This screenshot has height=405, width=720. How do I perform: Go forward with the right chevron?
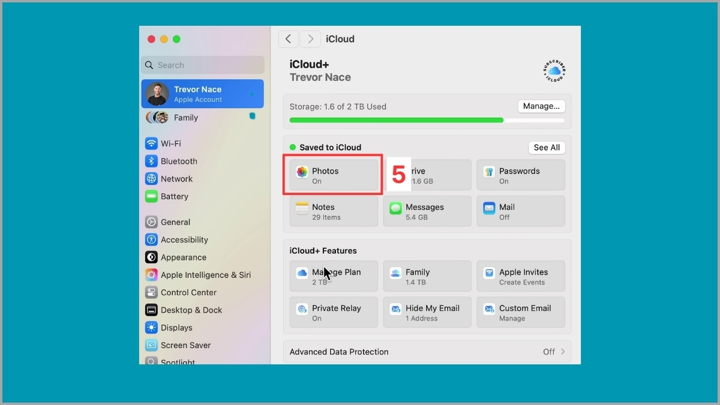click(x=310, y=39)
